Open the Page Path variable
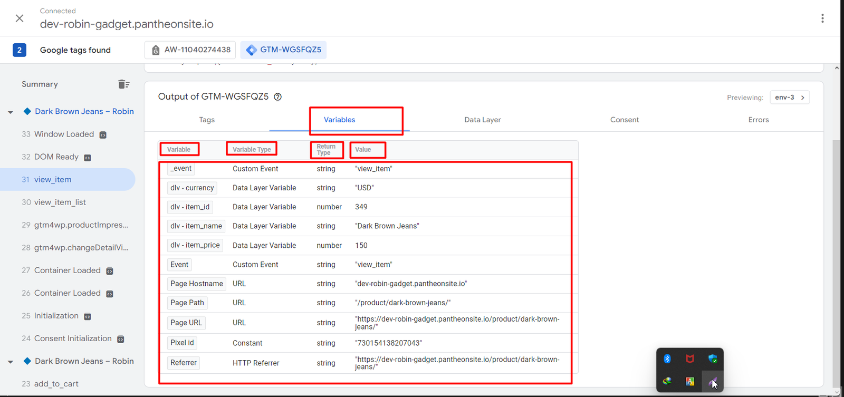 [x=187, y=303]
